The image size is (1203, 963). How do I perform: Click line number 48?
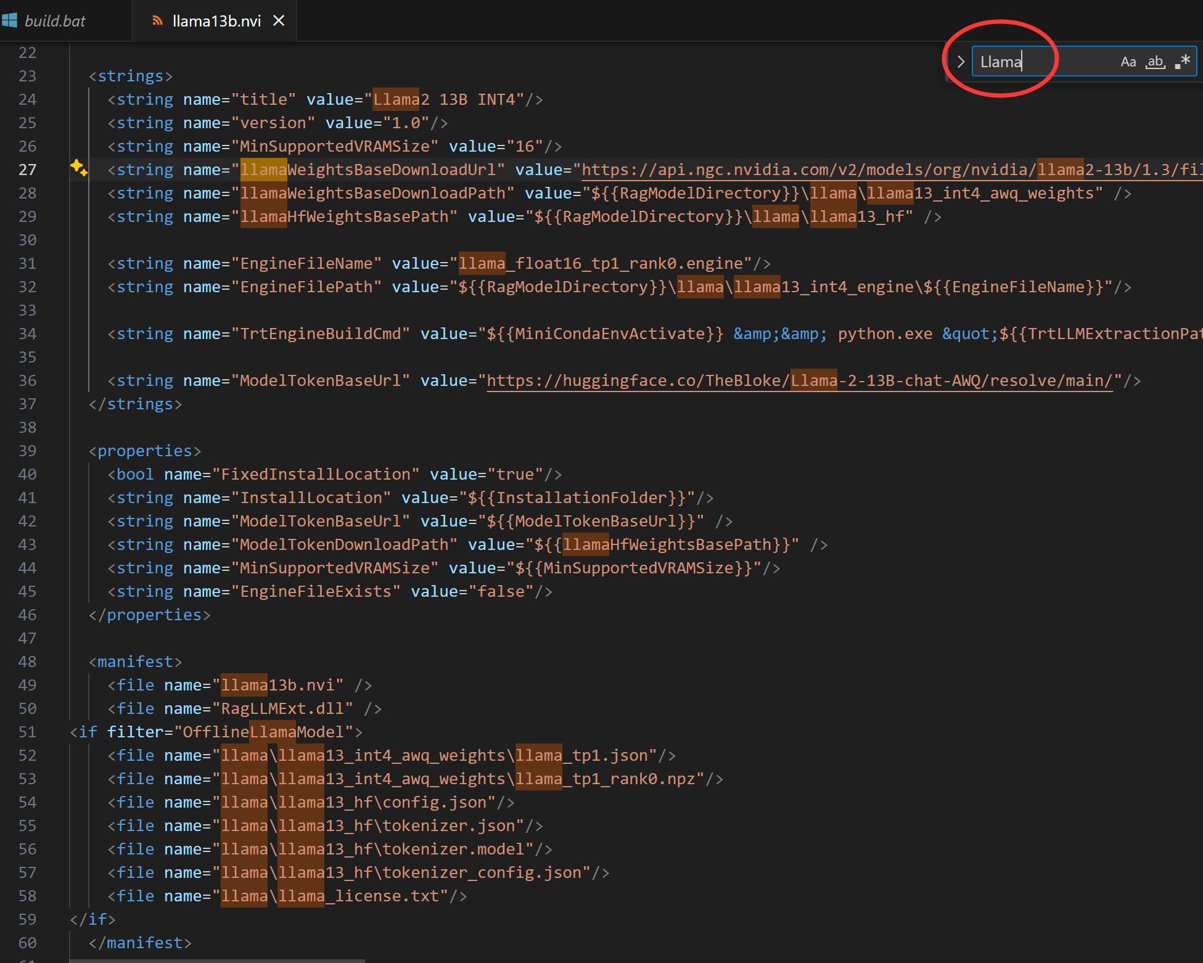coord(27,662)
